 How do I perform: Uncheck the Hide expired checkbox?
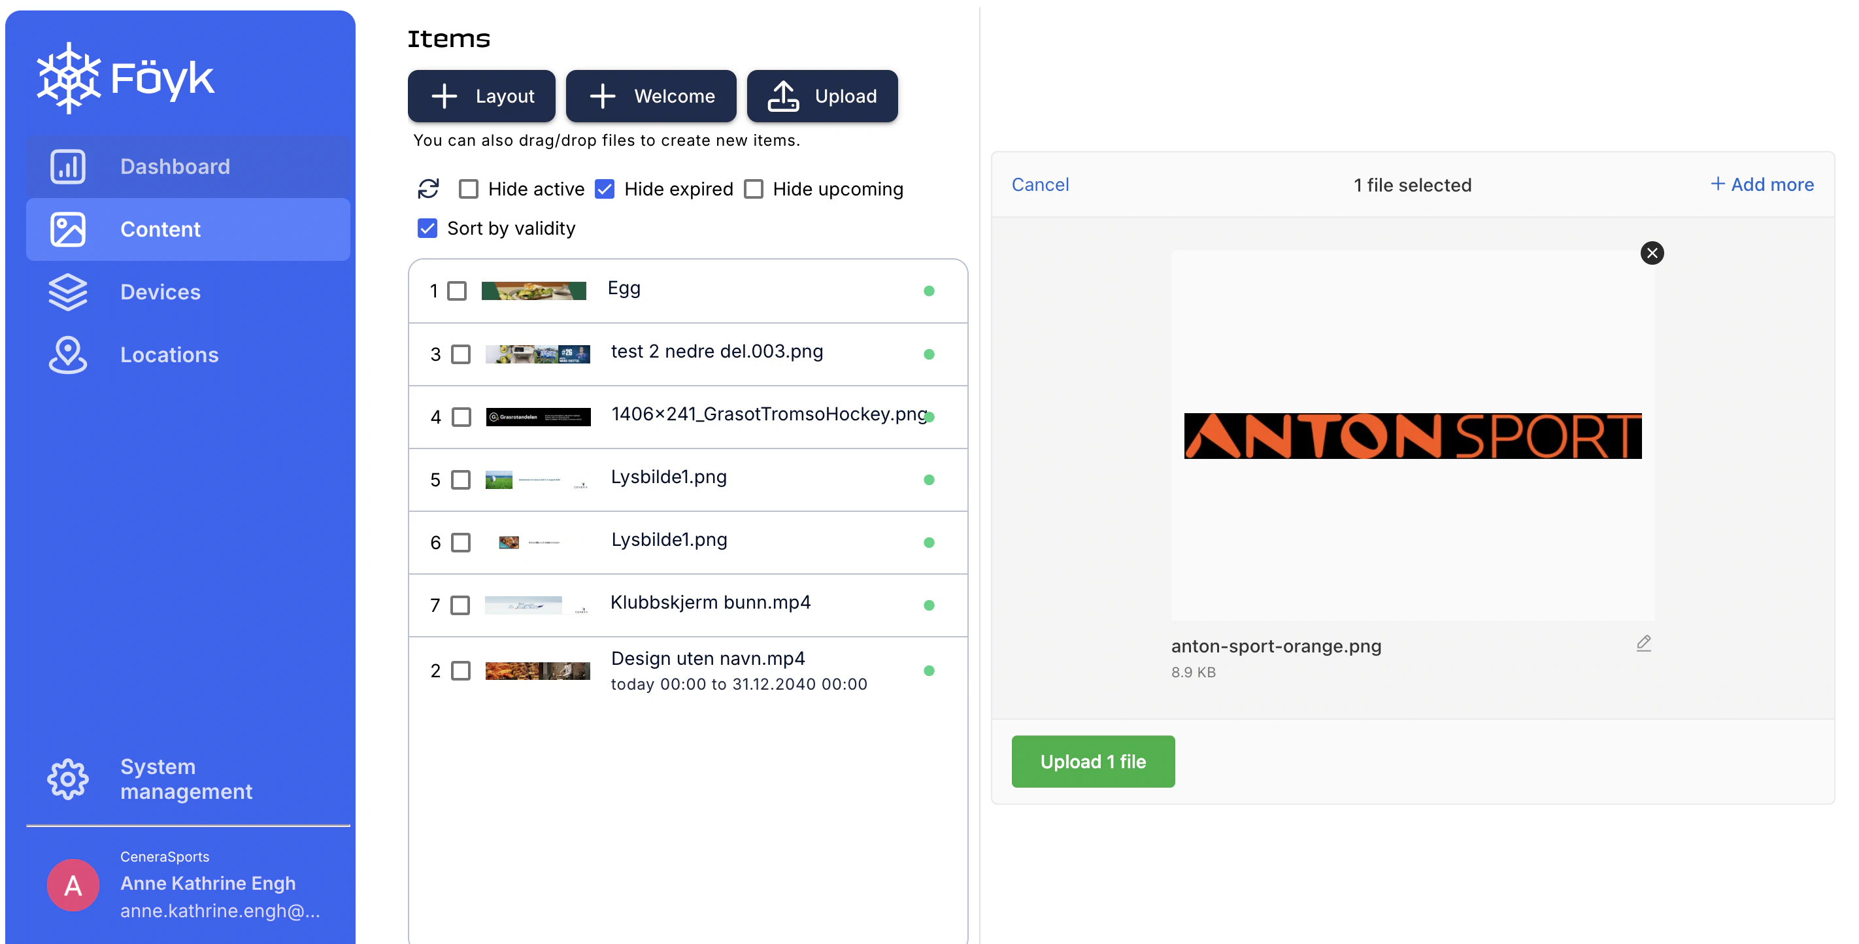605,189
